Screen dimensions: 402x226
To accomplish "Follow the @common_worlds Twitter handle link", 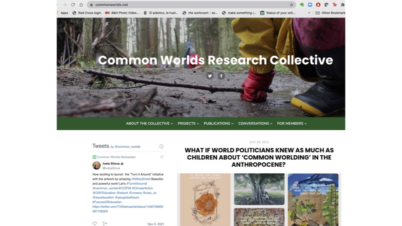I will (x=127, y=146).
